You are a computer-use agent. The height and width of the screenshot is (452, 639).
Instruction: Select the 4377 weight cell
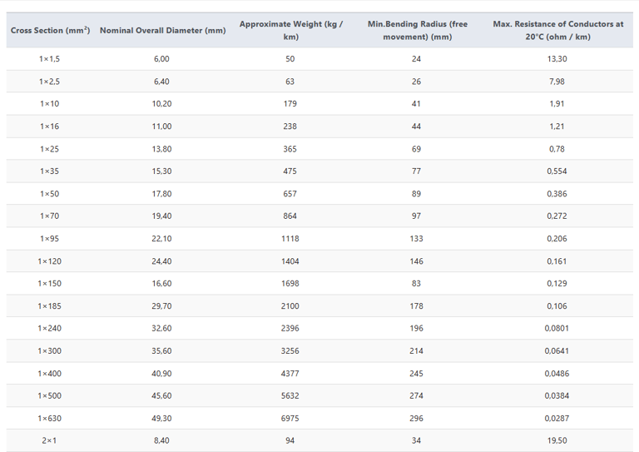[290, 374]
